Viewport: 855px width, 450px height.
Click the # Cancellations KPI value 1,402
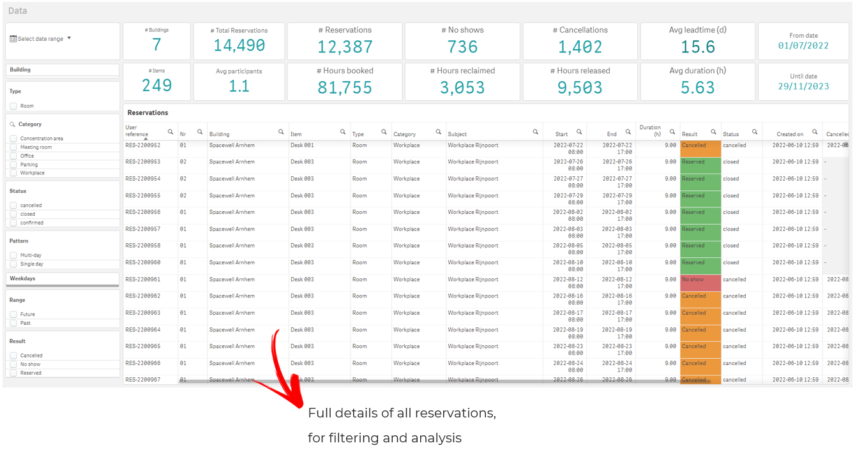click(x=580, y=47)
